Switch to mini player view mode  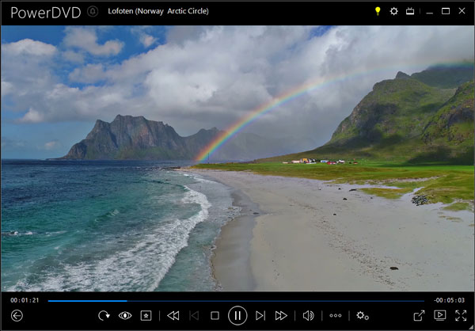(439, 315)
